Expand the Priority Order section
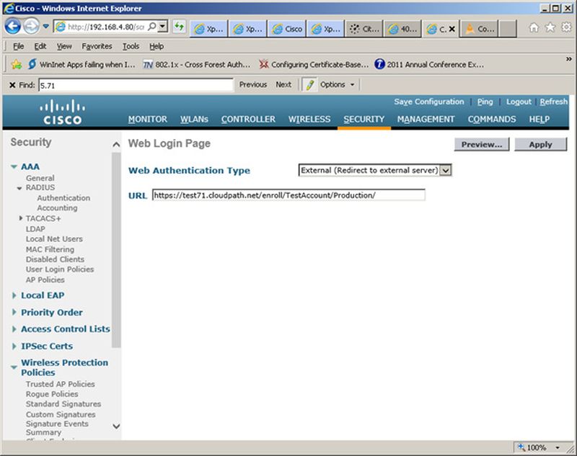Image resolution: width=577 pixels, height=456 pixels. 14,313
